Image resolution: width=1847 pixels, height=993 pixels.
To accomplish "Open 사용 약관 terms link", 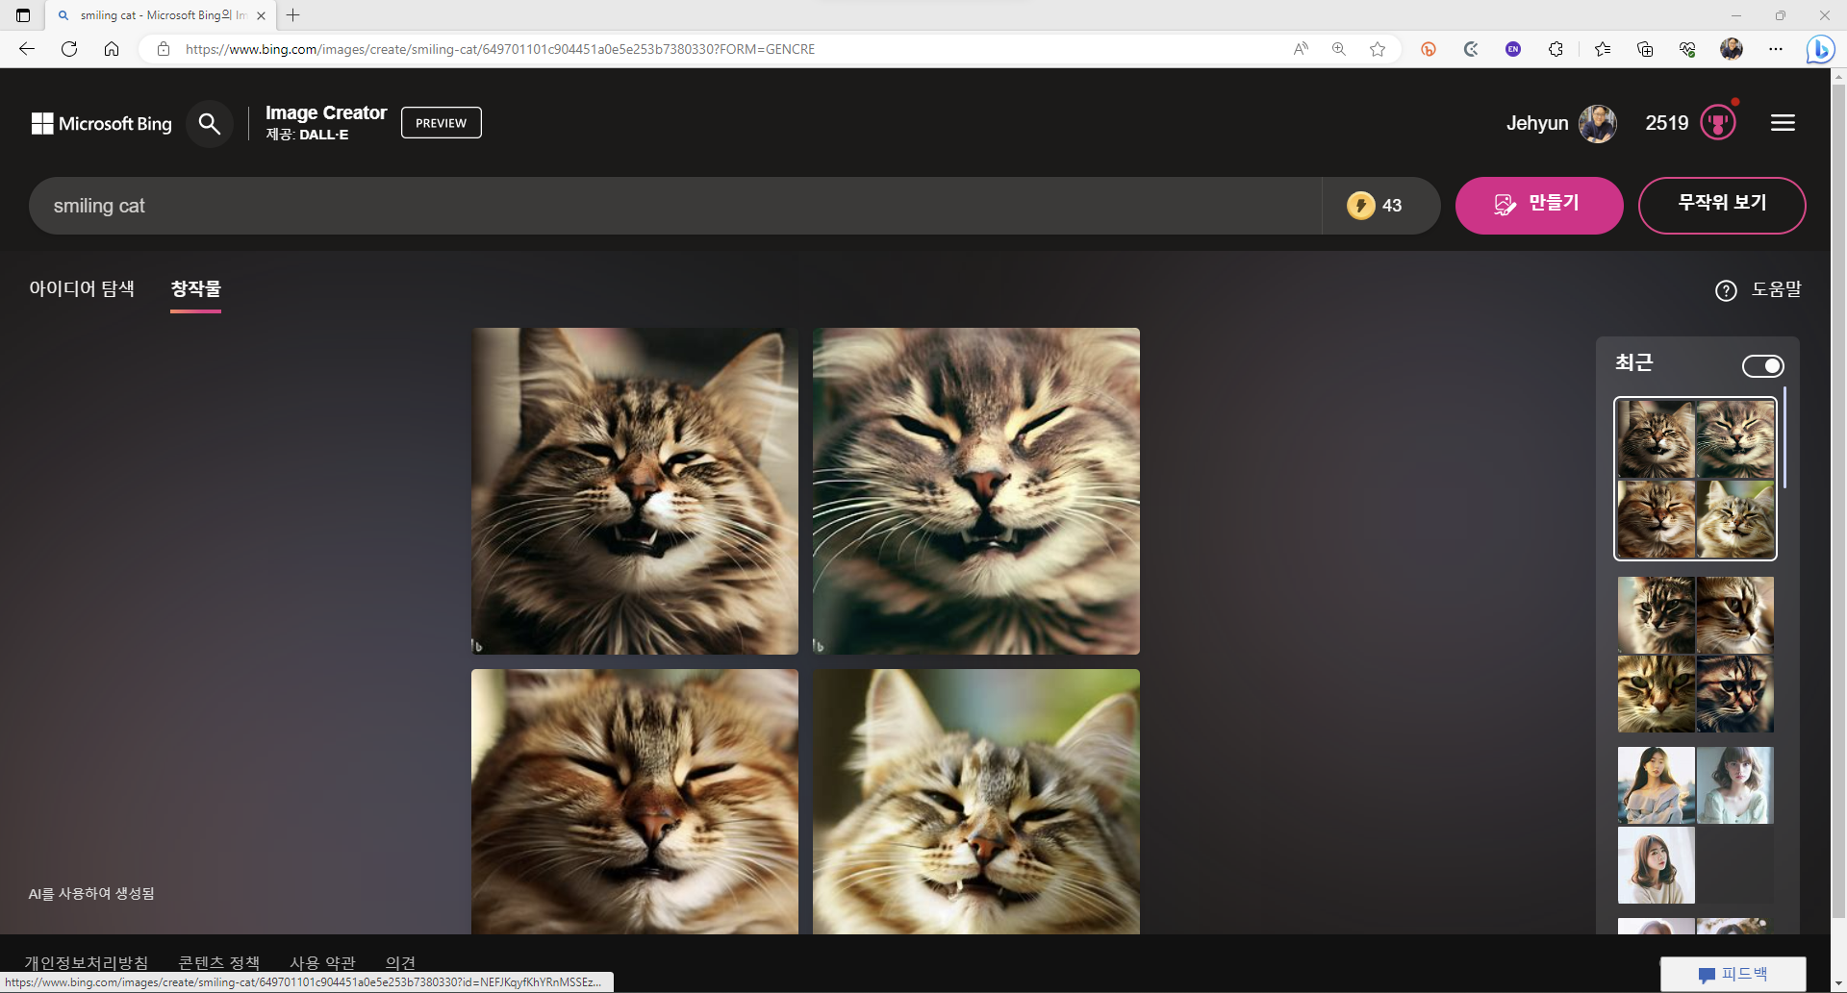I will 323,962.
